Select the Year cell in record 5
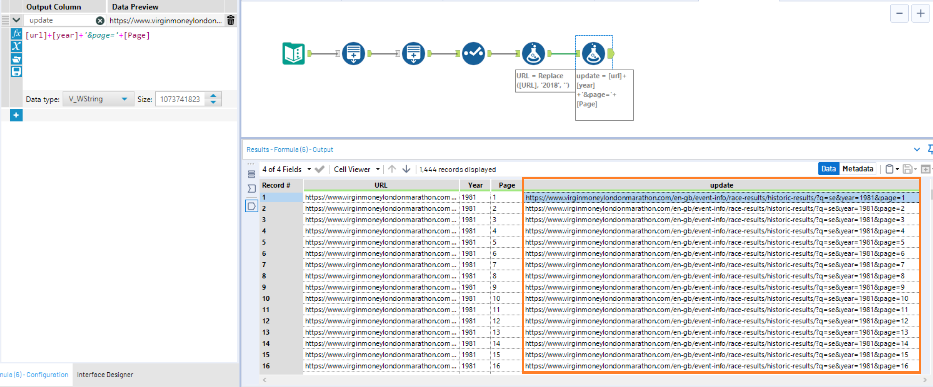Viewport: 933px width, 387px height. coord(475,242)
